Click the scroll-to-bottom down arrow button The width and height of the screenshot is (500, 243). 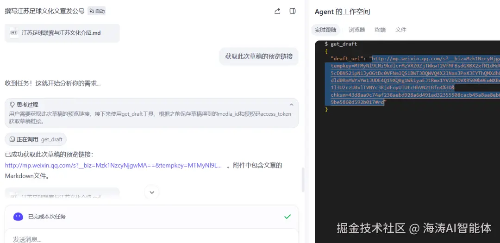click(x=152, y=192)
